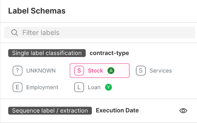197x123 pixels.
Task: Click the contract-type schema name
Action: point(109,53)
